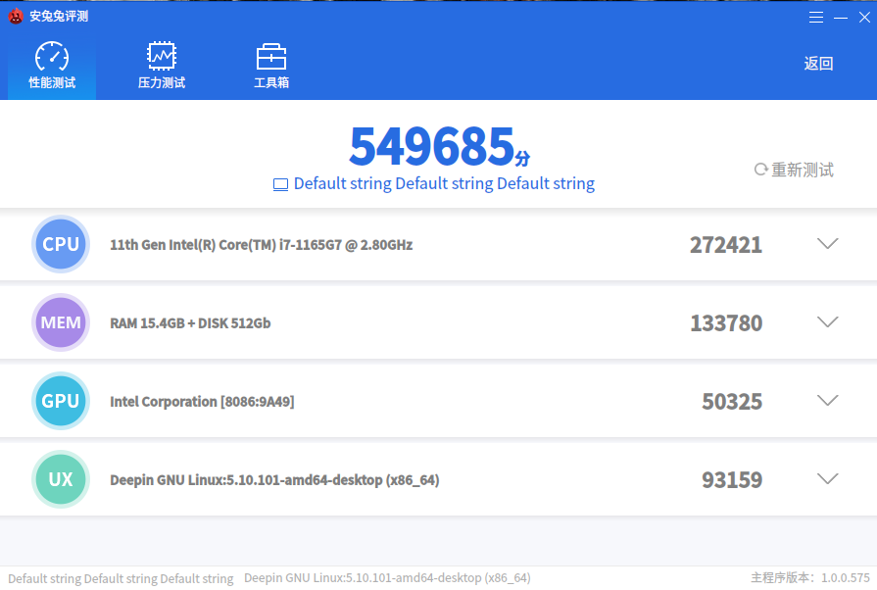Open the 工具箱 toolbox tab
The image size is (877, 590).
point(271,66)
